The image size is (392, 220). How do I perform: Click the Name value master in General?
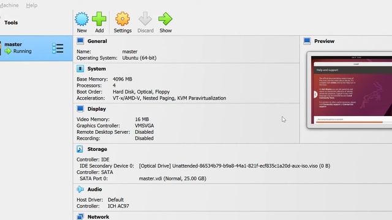(129, 51)
